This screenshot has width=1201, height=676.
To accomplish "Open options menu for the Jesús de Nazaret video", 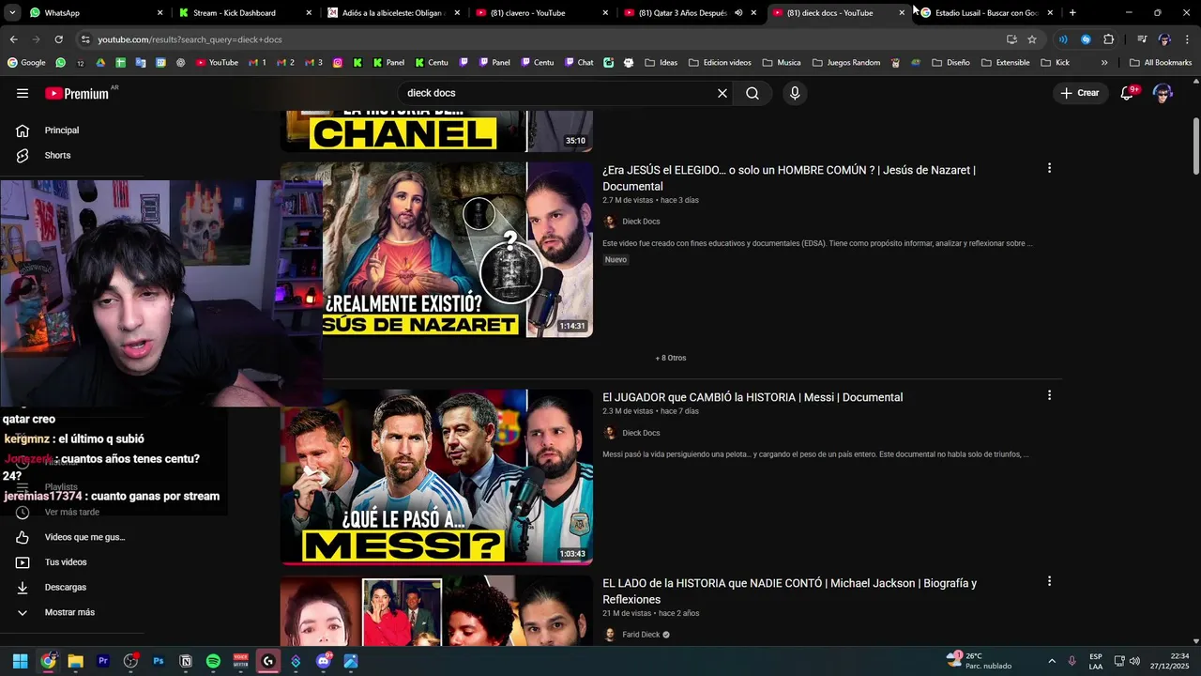I will click(x=1049, y=168).
